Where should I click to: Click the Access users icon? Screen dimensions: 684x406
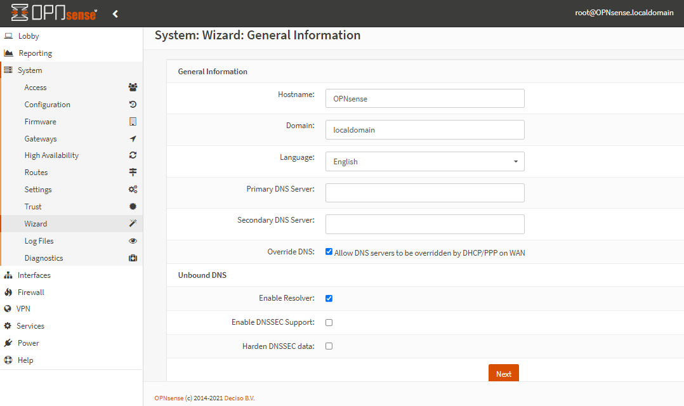[132, 87]
